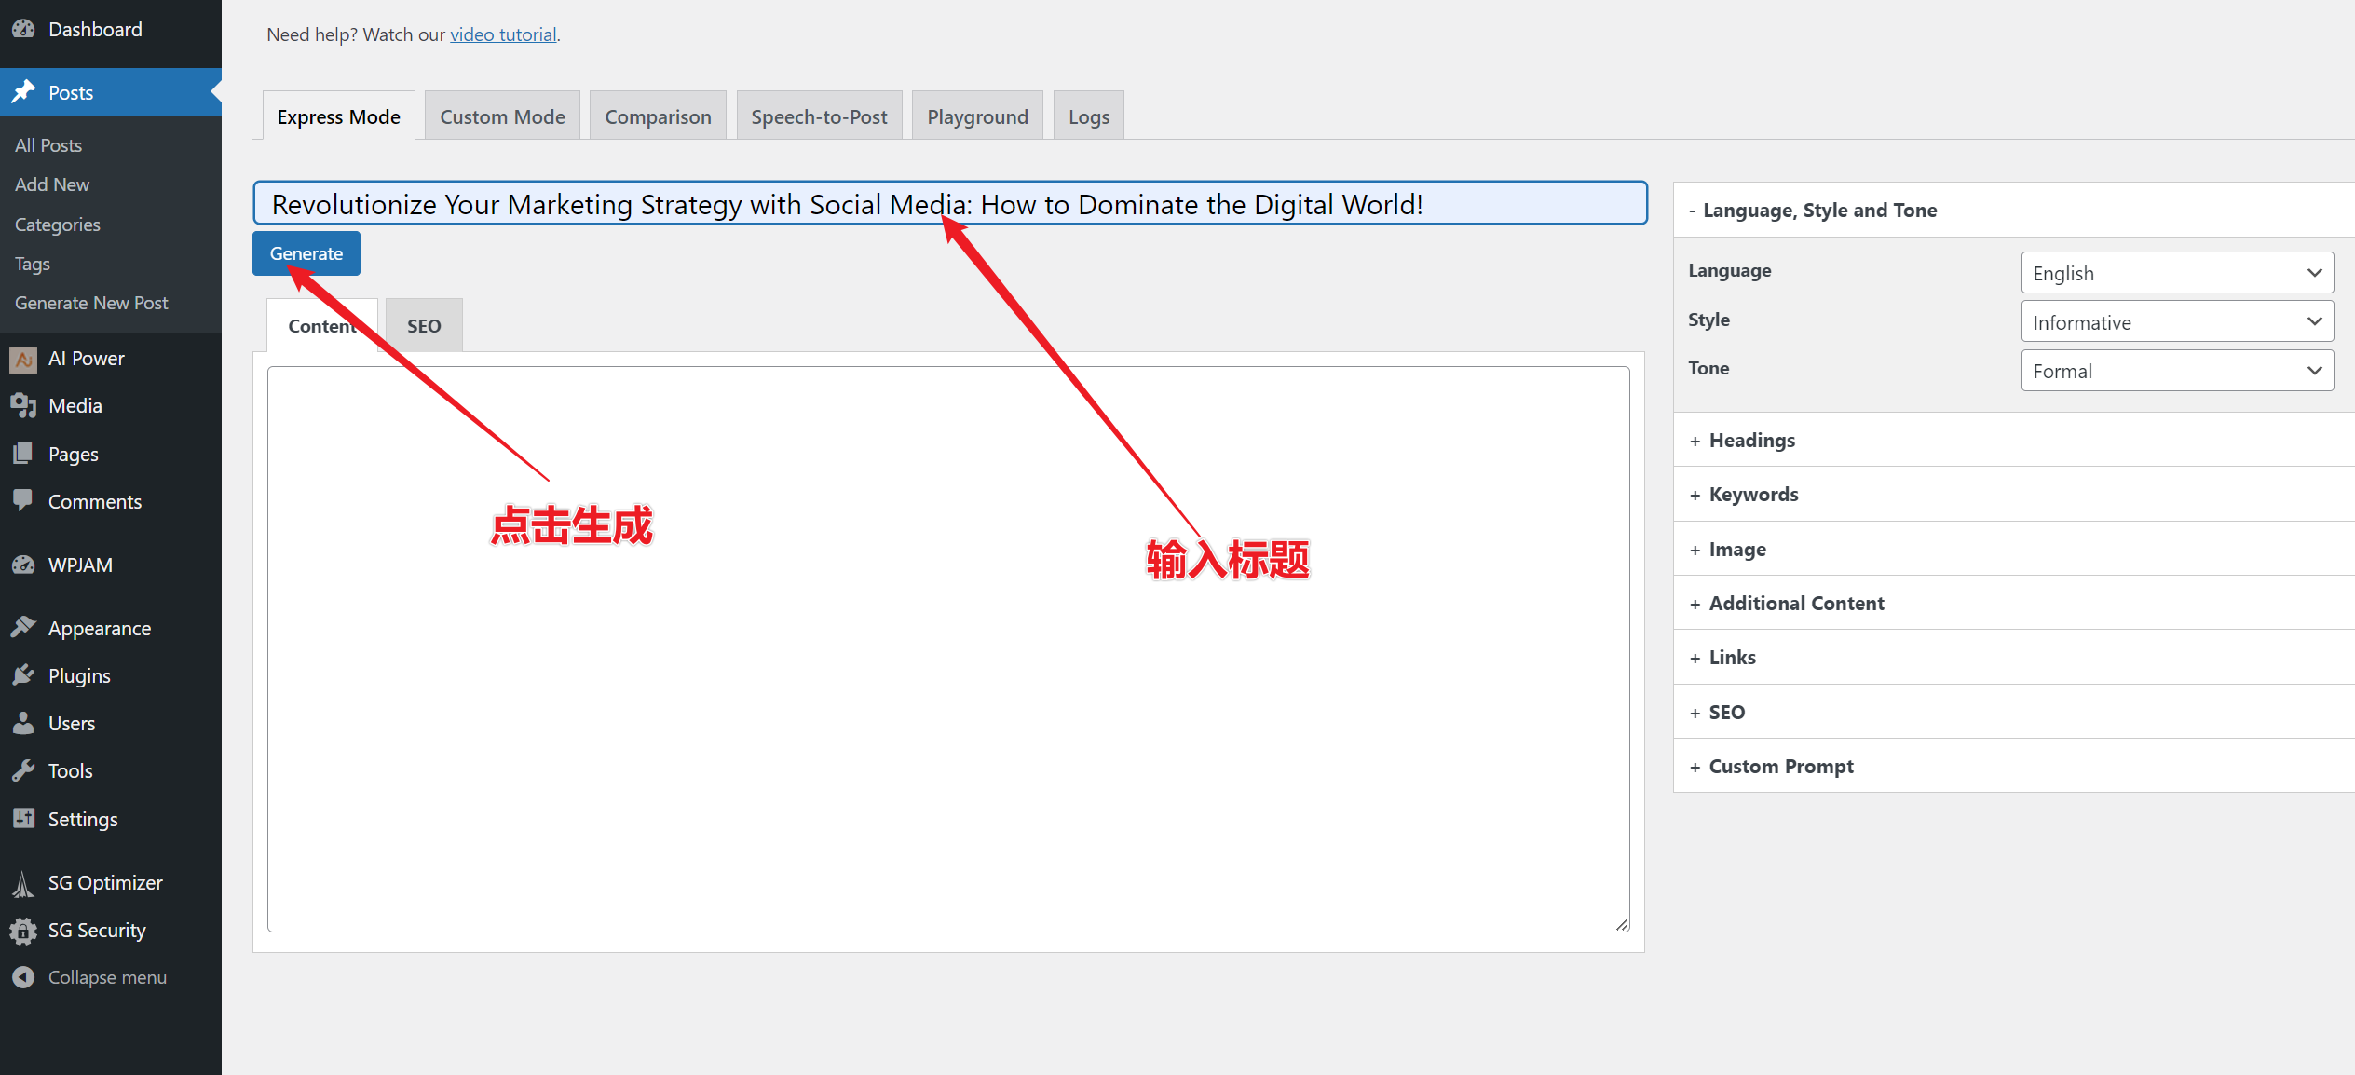
Task: Switch to the Custom Mode tab
Action: pos(502,116)
